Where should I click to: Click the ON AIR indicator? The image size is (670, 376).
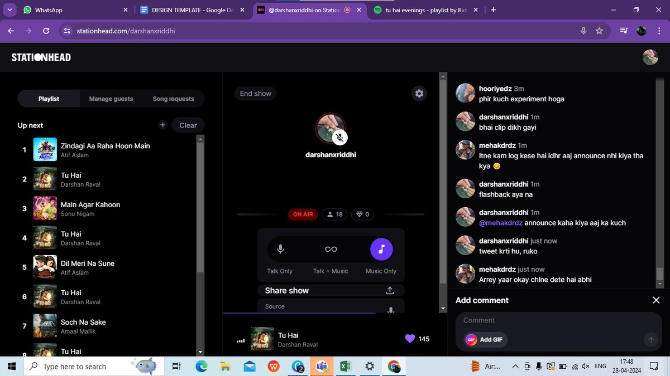(x=303, y=214)
